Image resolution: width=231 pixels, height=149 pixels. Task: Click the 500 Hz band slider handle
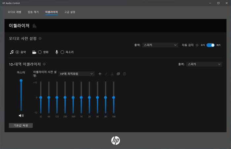73,97
